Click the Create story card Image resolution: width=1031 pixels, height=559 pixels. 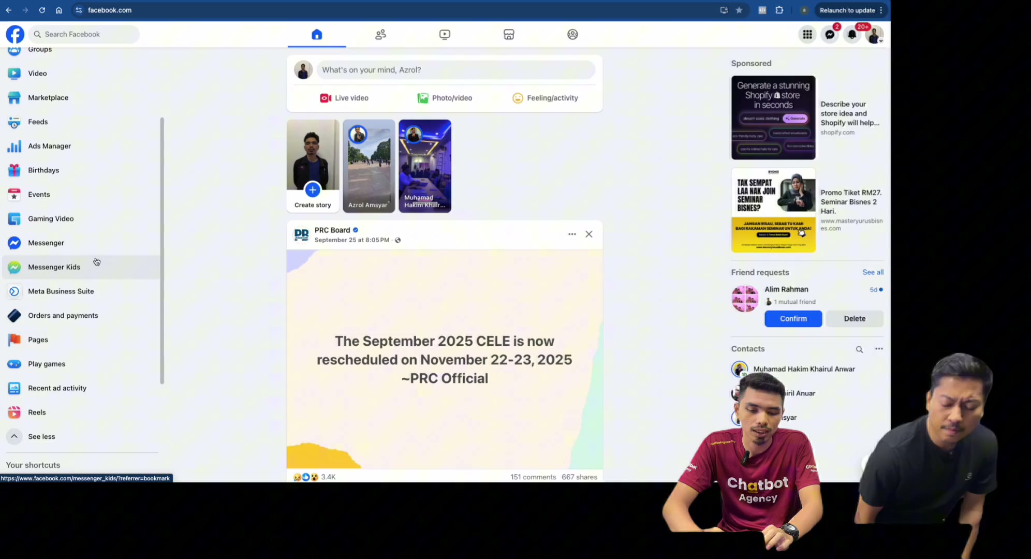click(x=313, y=166)
